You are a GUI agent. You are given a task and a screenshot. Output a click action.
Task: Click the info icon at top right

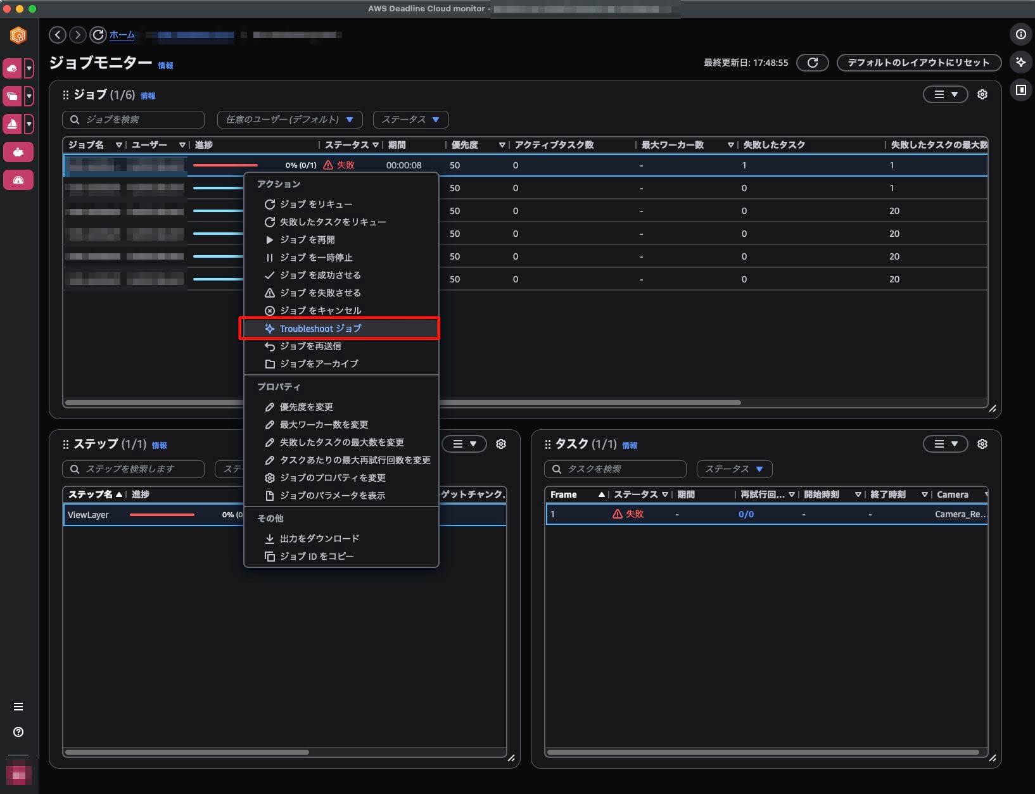1020,34
